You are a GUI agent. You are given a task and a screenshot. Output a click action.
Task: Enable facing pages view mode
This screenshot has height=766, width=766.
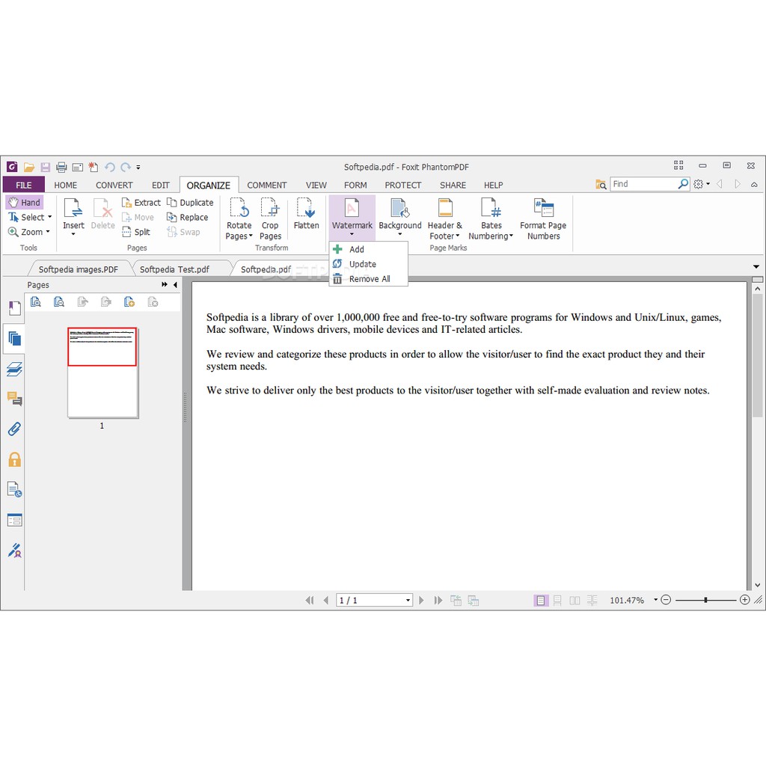coord(574,601)
